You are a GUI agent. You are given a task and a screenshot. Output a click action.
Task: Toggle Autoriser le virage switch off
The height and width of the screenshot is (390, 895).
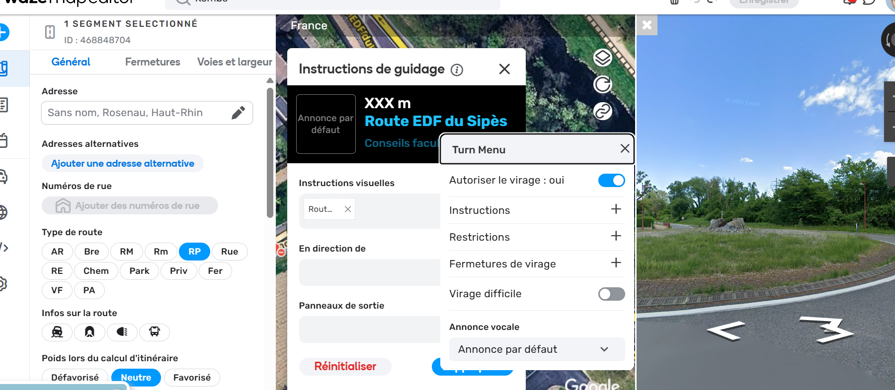(x=611, y=181)
